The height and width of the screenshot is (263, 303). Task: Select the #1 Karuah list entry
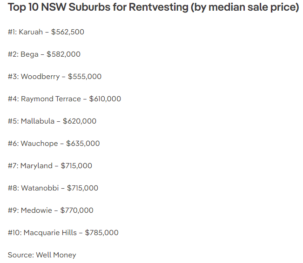click(46, 32)
